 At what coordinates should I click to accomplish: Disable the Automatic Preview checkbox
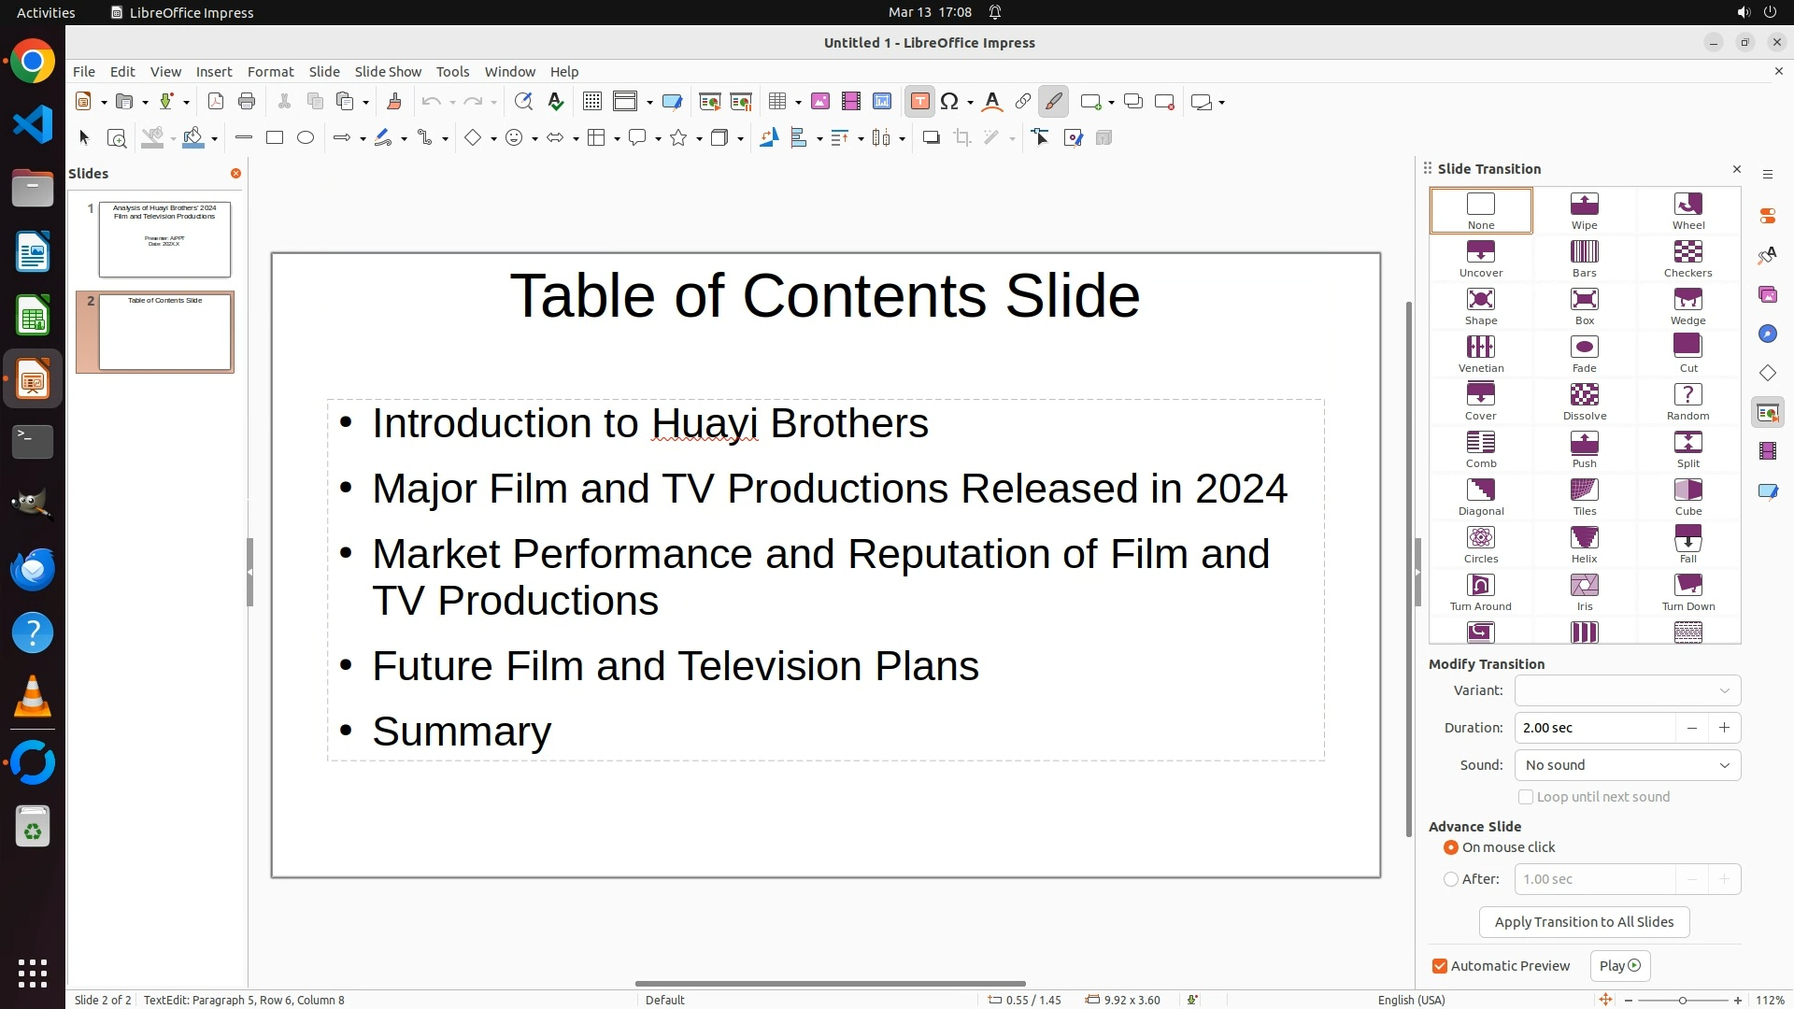1440,966
